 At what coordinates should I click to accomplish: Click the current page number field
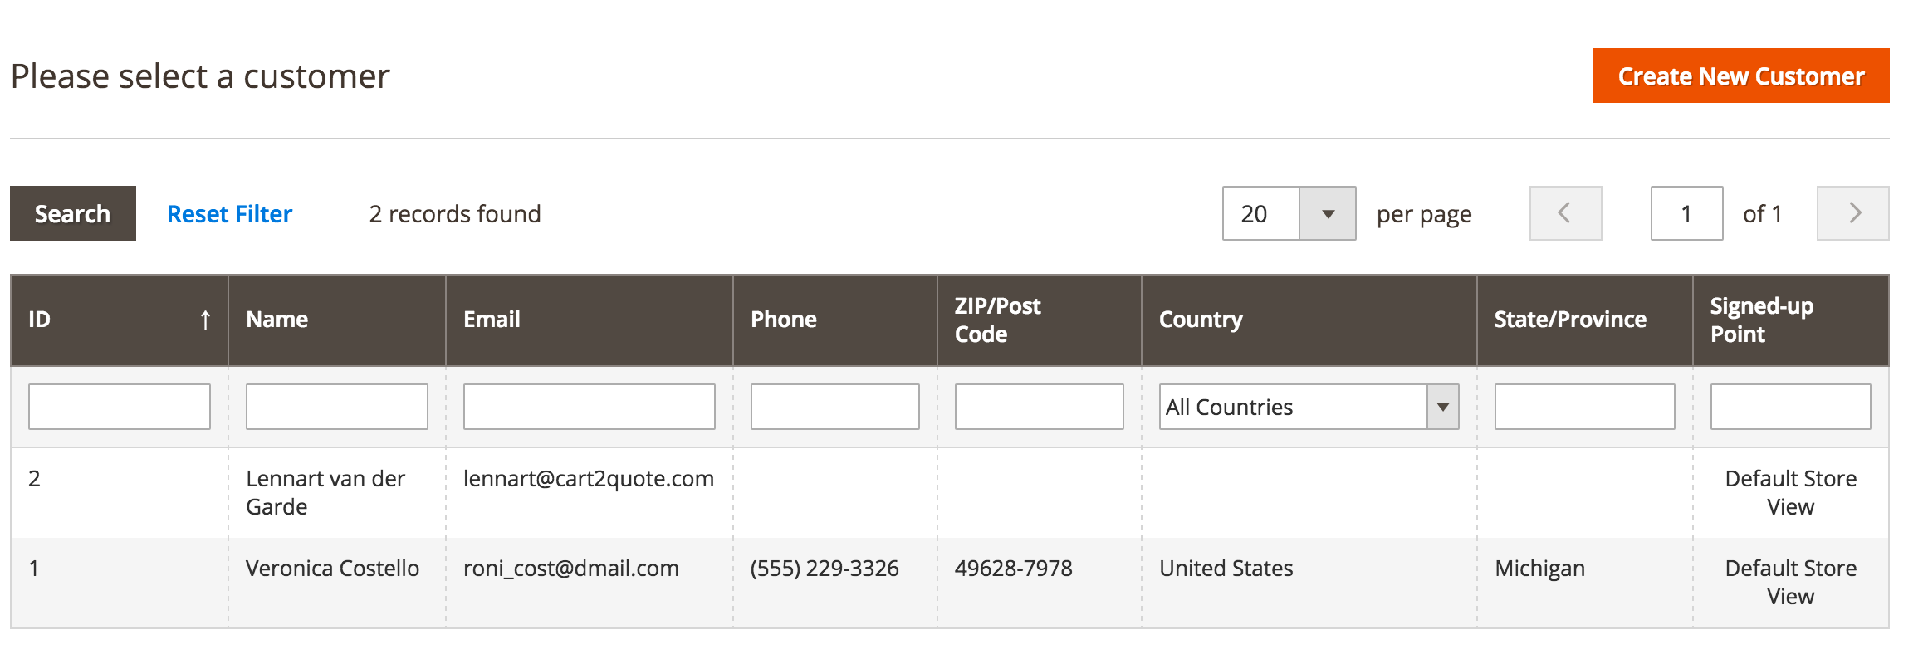(x=1686, y=213)
